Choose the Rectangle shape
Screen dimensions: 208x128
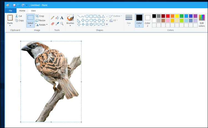pyautogui.click(x=91, y=16)
